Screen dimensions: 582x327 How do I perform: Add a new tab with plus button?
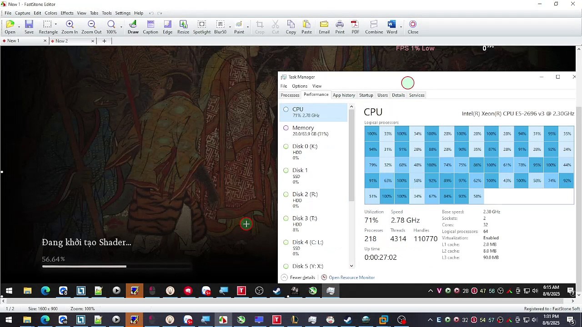tap(104, 41)
